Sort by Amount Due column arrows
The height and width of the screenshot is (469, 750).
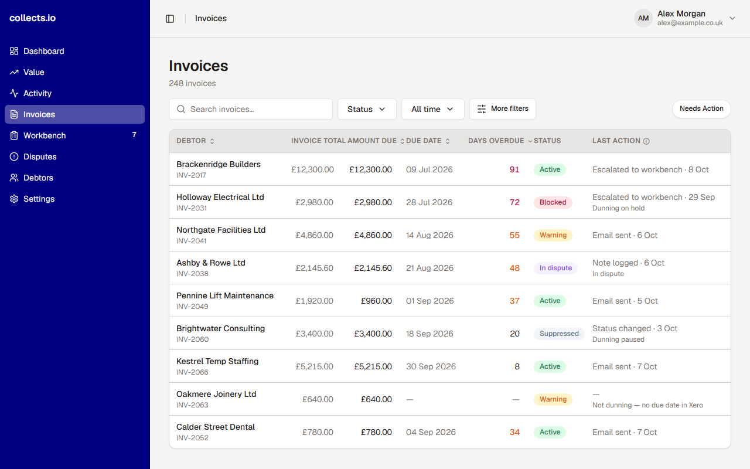pyautogui.click(x=403, y=141)
